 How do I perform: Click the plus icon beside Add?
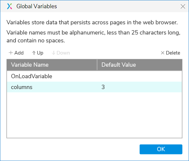(11, 53)
